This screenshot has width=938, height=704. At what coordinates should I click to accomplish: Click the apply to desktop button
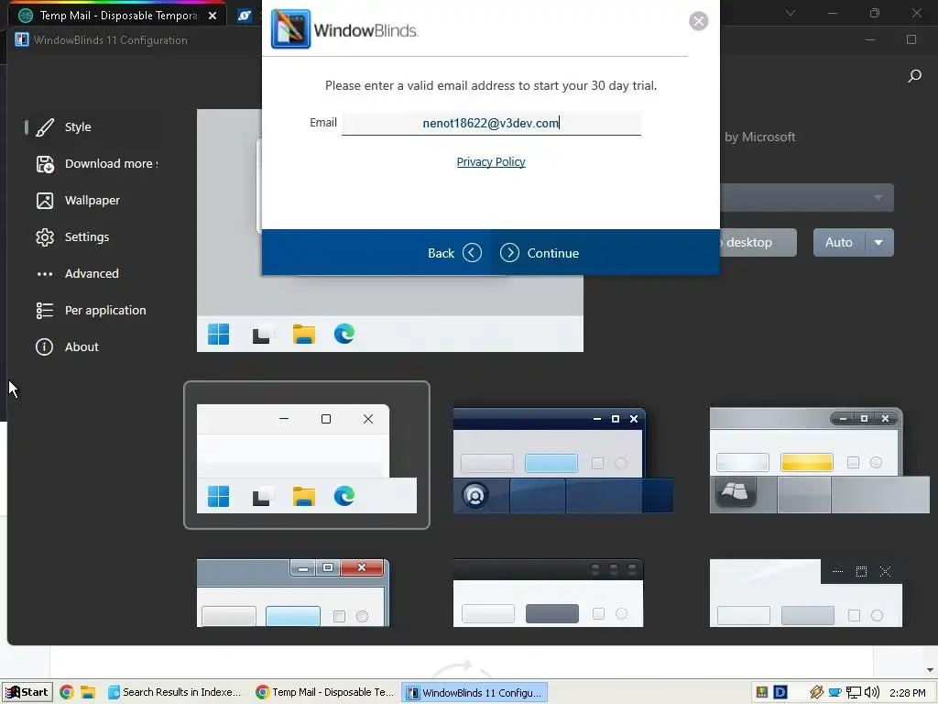(758, 242)
